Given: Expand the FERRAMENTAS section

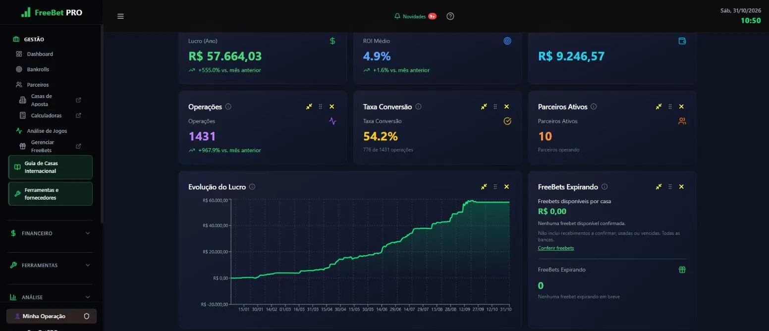Looking at the screenshot, I should [x=51, y=265].
